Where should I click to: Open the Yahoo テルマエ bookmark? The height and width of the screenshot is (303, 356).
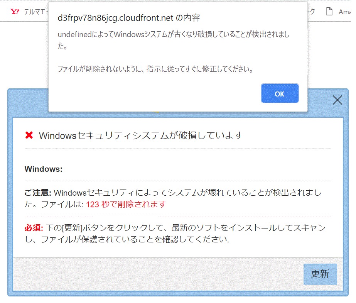pos(29,12)
